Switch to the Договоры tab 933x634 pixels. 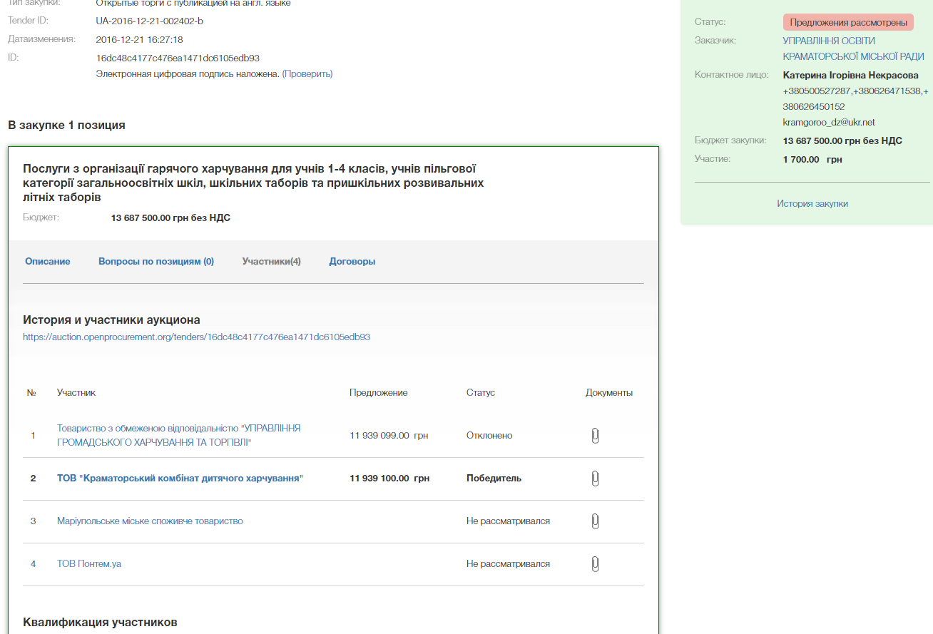click(352, 262)
